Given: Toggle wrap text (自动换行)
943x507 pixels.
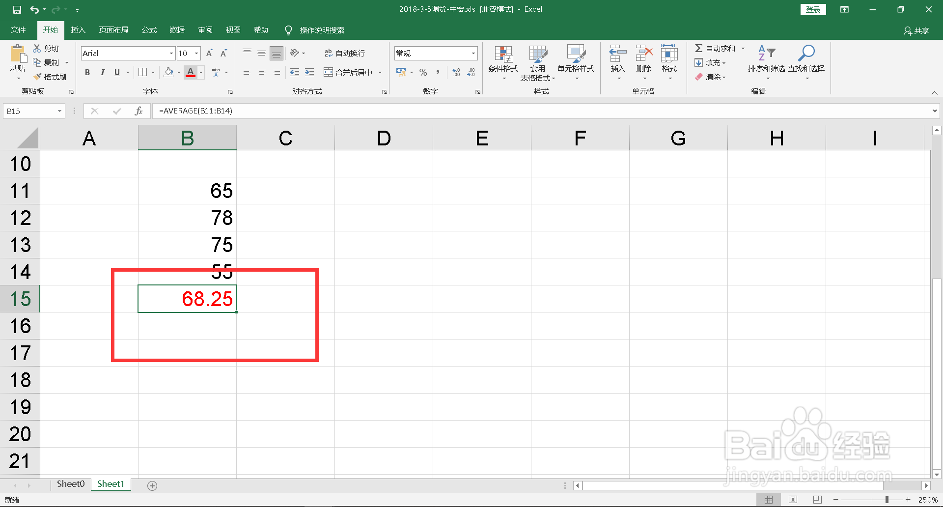Looking at the screenshot, I should click(345, 53).
